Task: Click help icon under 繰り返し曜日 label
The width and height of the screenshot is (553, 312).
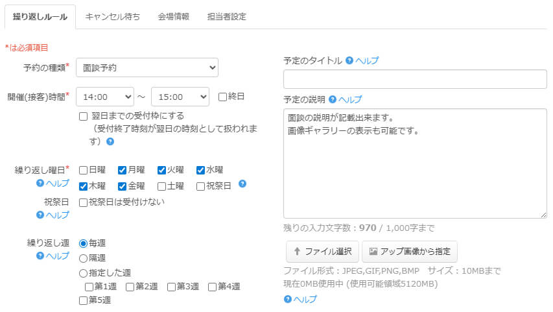Action: [40, 184]
